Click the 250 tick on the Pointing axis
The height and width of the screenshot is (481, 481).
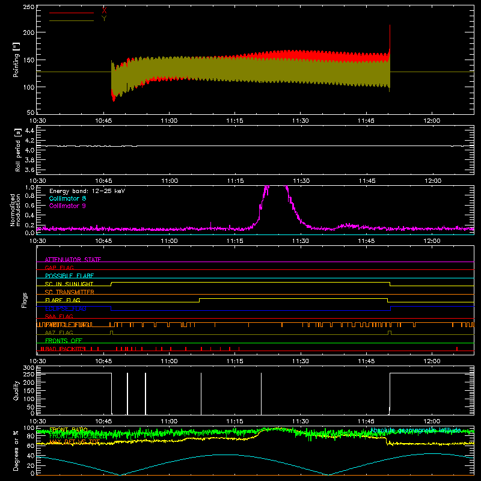coord(29,7)
